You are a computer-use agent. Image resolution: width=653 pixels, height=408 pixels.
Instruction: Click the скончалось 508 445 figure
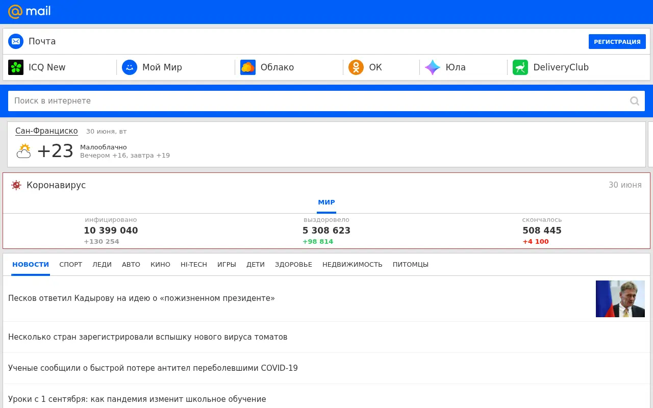click(542, 231)
